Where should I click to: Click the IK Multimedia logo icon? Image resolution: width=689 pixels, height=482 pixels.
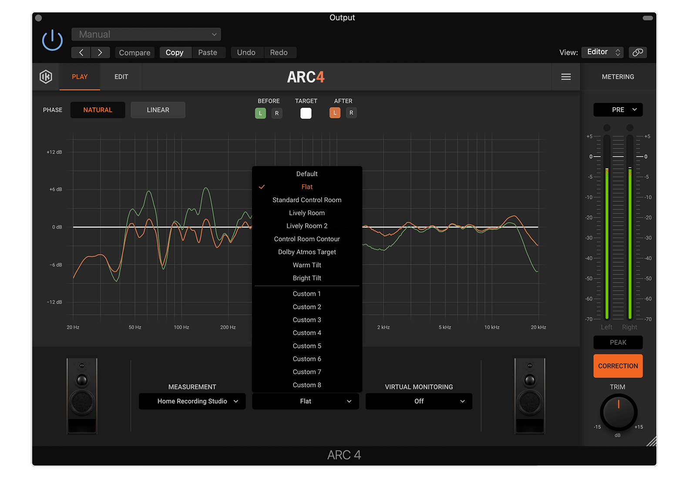[x=46, y=77]
